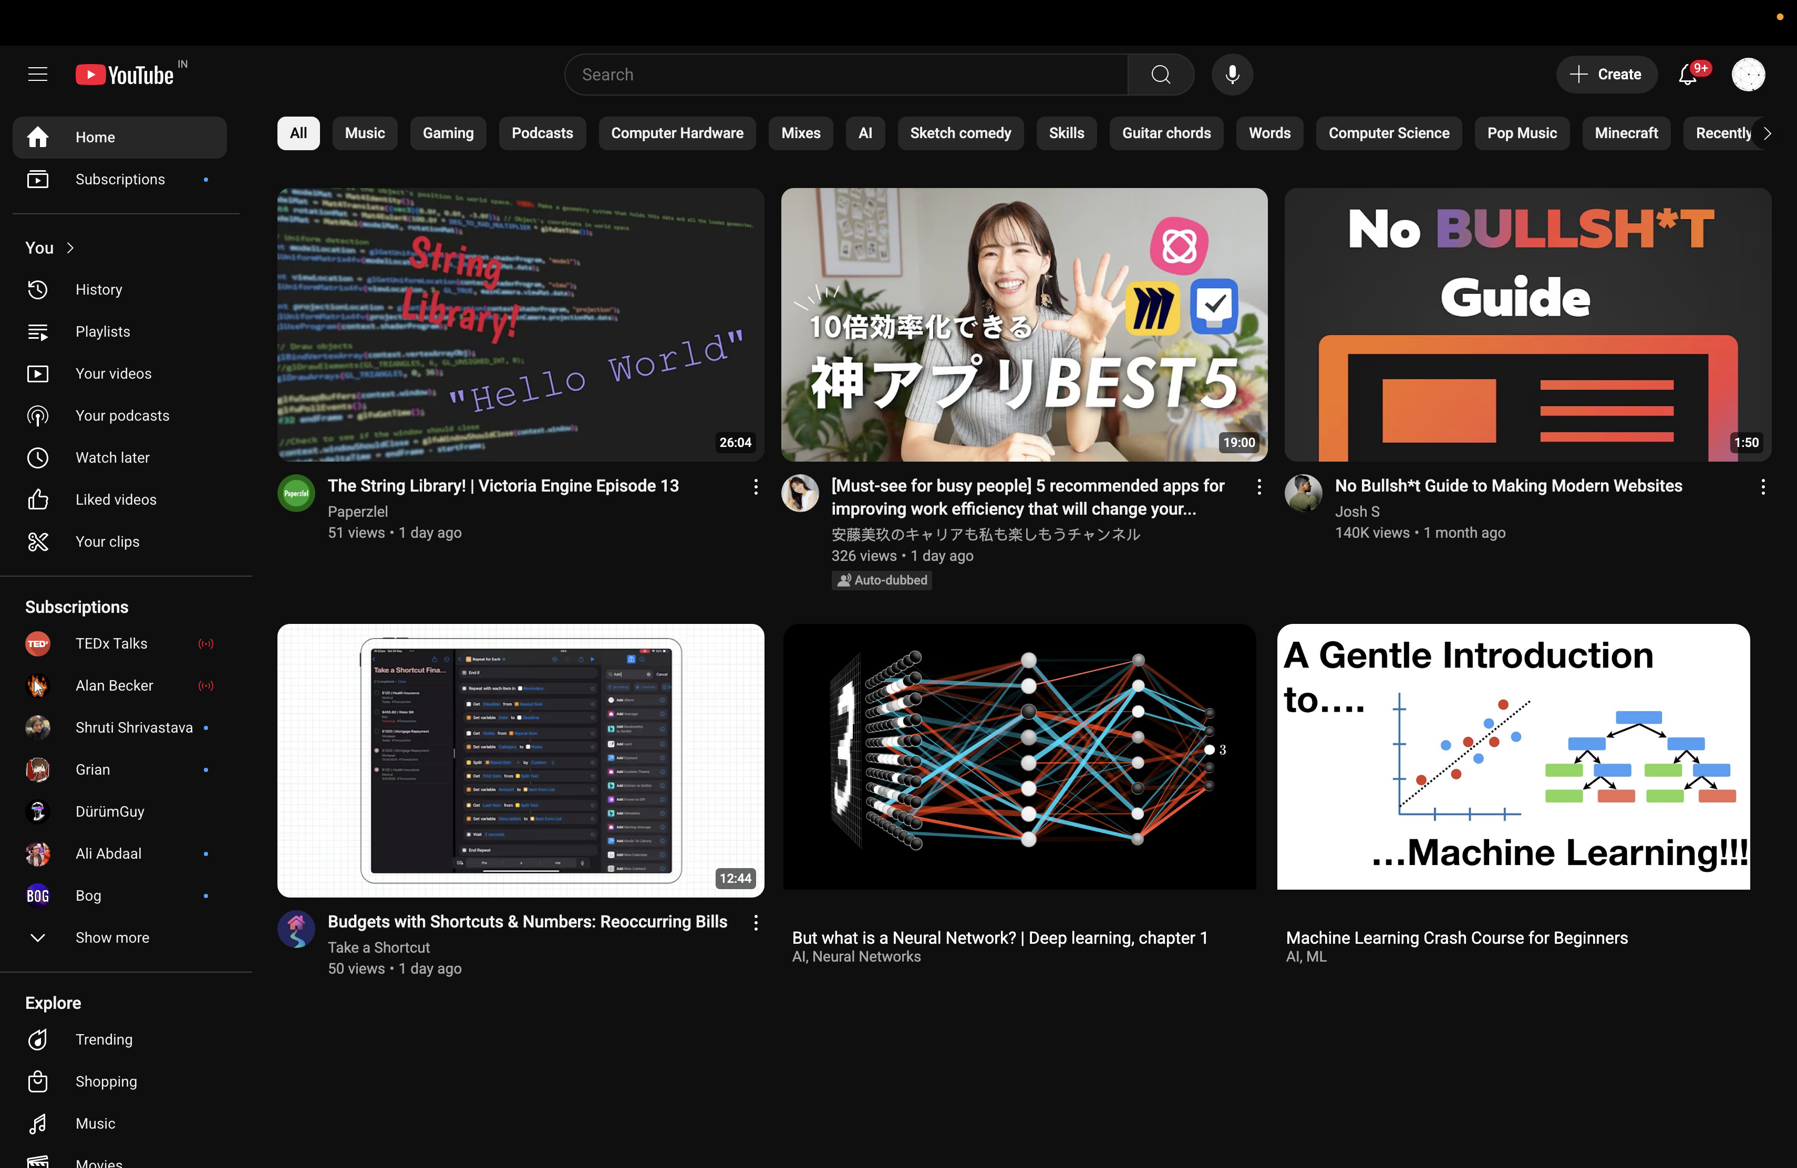Viewport: 1797px width, 1168px height.
Task: Open options menu for String Library video
Action: coord(755,487)
